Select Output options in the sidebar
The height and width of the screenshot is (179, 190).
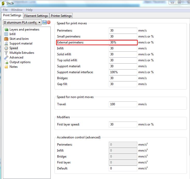20,62
